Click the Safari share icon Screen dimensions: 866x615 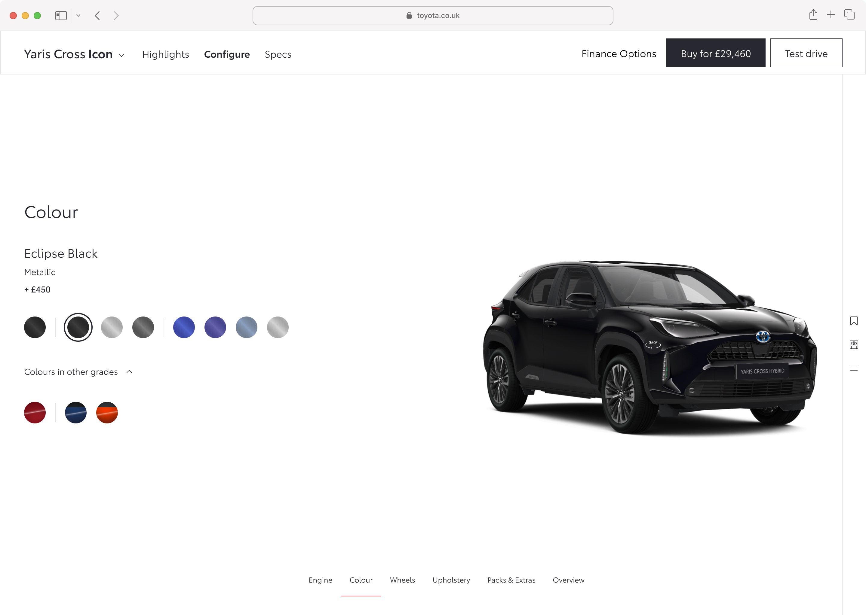pyautogui.click(x=813, y=15)
